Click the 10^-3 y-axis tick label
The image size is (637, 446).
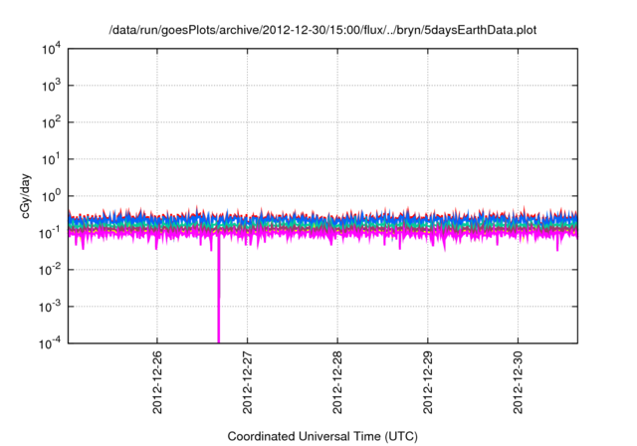click(x=50, y=308)
